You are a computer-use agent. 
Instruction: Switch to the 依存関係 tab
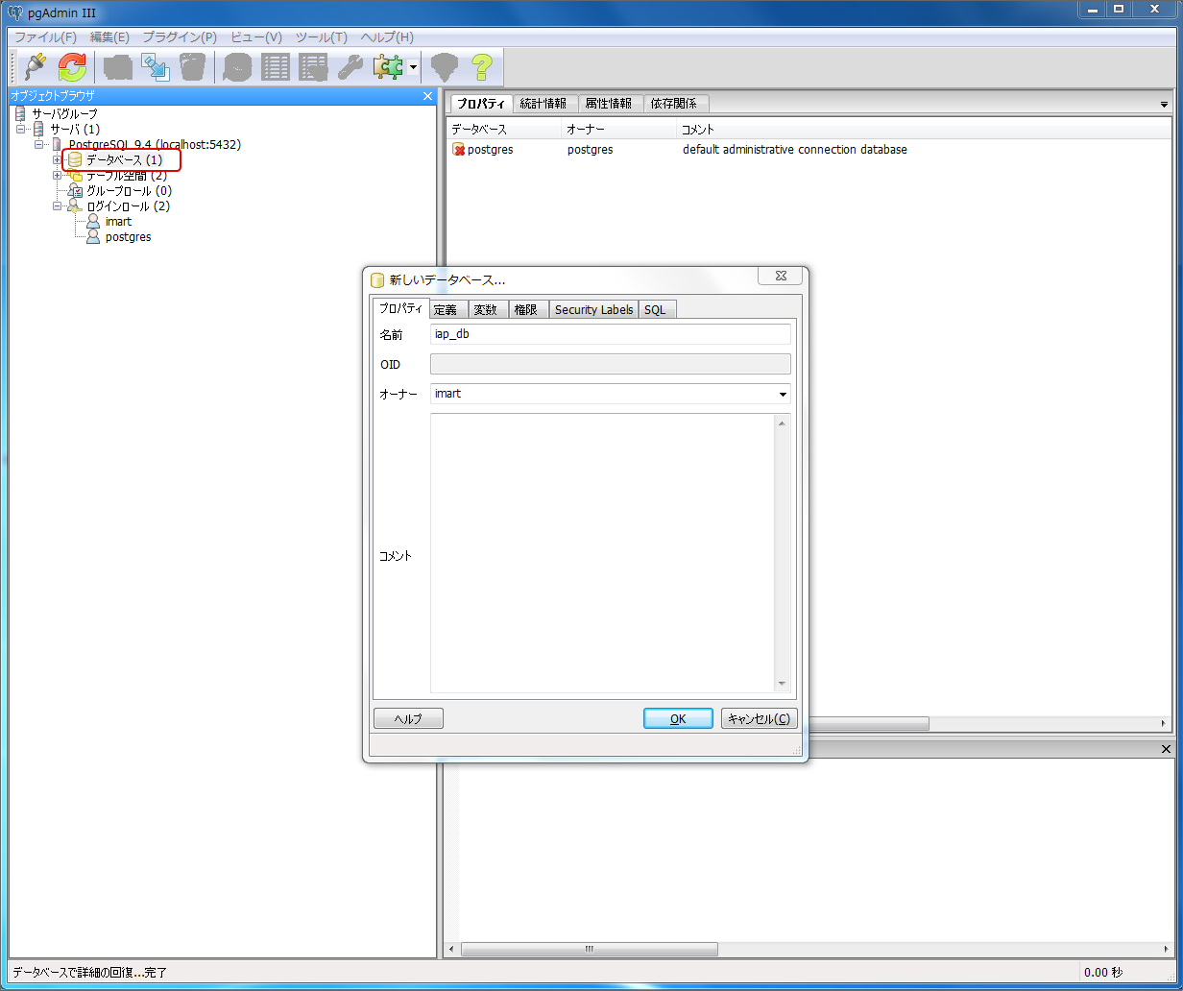674,103
